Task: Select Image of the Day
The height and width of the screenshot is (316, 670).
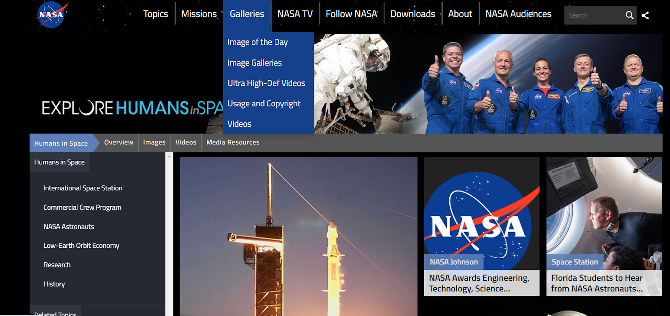Action: (x=258, y=42)
